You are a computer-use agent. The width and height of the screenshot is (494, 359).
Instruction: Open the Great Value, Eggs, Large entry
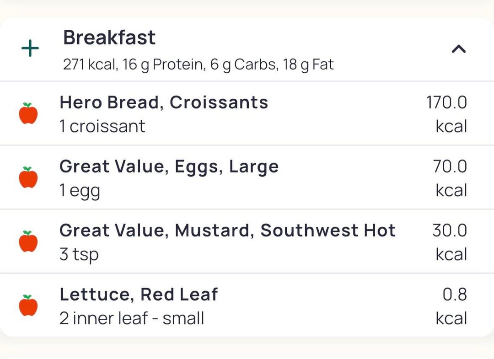169,166
